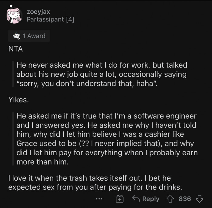The image size is (212, 208).
Task: Downvote the comment with the down arrow
Action: pos(199,199)
